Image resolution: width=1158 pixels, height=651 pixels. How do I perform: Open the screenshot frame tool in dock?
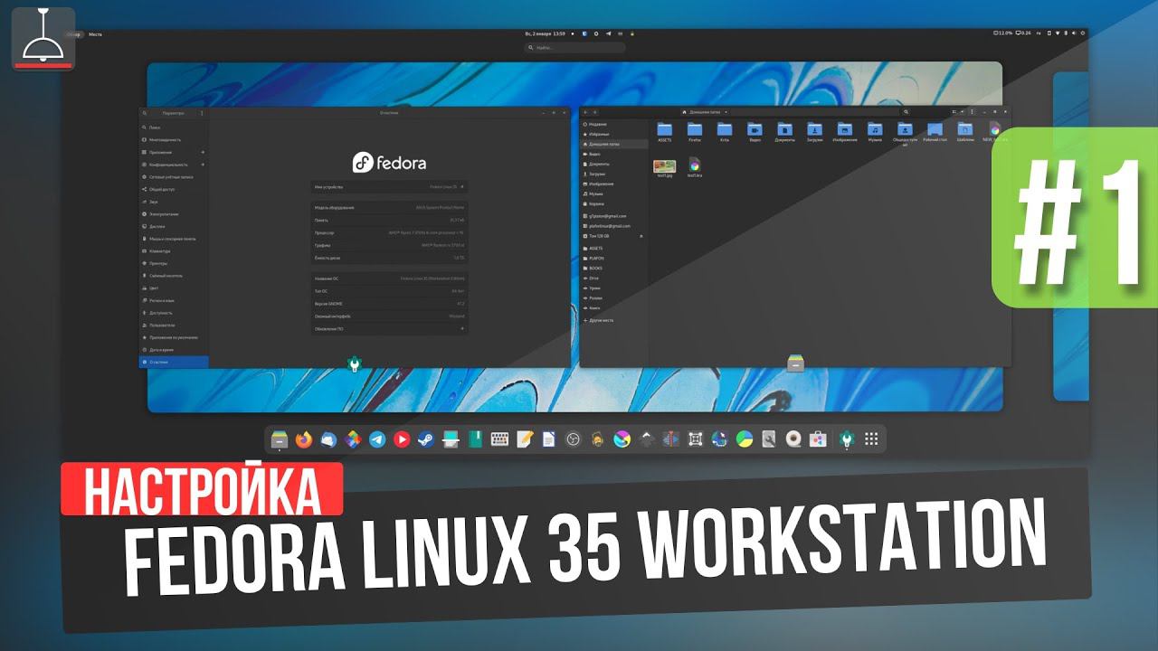click(x=695, y=439)
